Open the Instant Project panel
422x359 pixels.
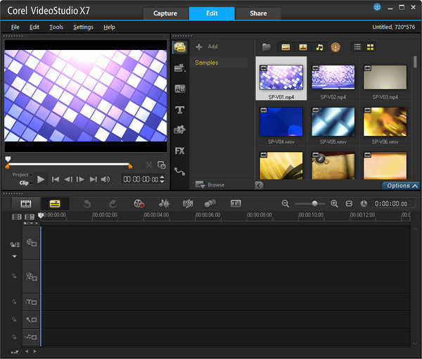tap(179, 68)
